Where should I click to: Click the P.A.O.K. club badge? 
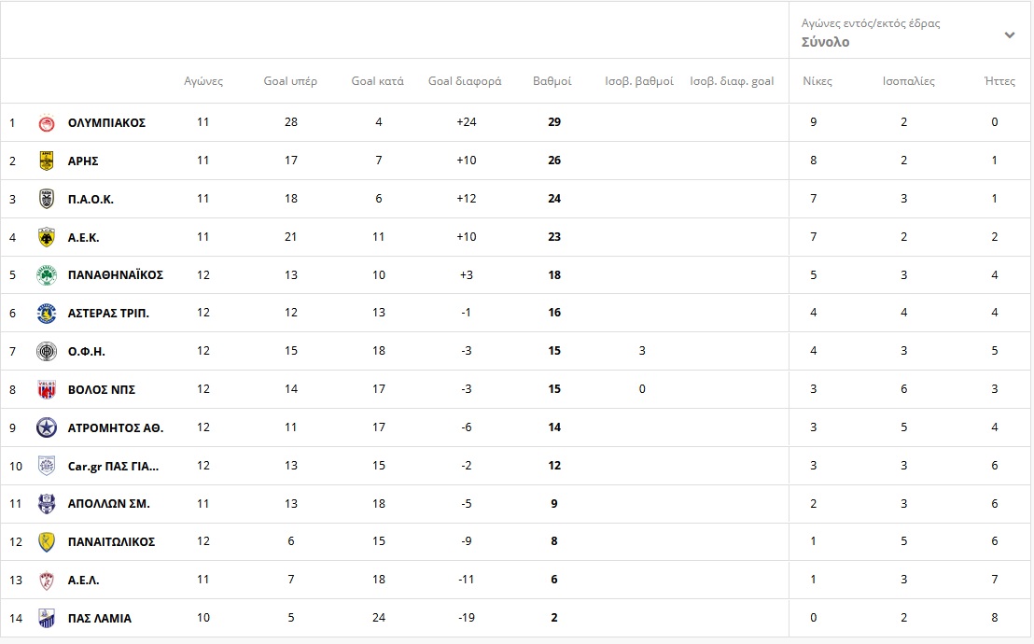[x=46, y=199]
